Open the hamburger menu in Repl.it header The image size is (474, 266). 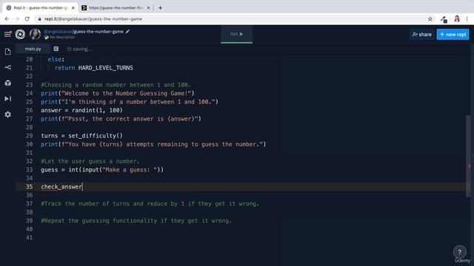[7, 34]
